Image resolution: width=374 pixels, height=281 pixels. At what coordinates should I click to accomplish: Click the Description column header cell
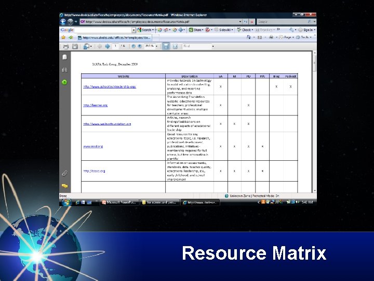point(190,76)
